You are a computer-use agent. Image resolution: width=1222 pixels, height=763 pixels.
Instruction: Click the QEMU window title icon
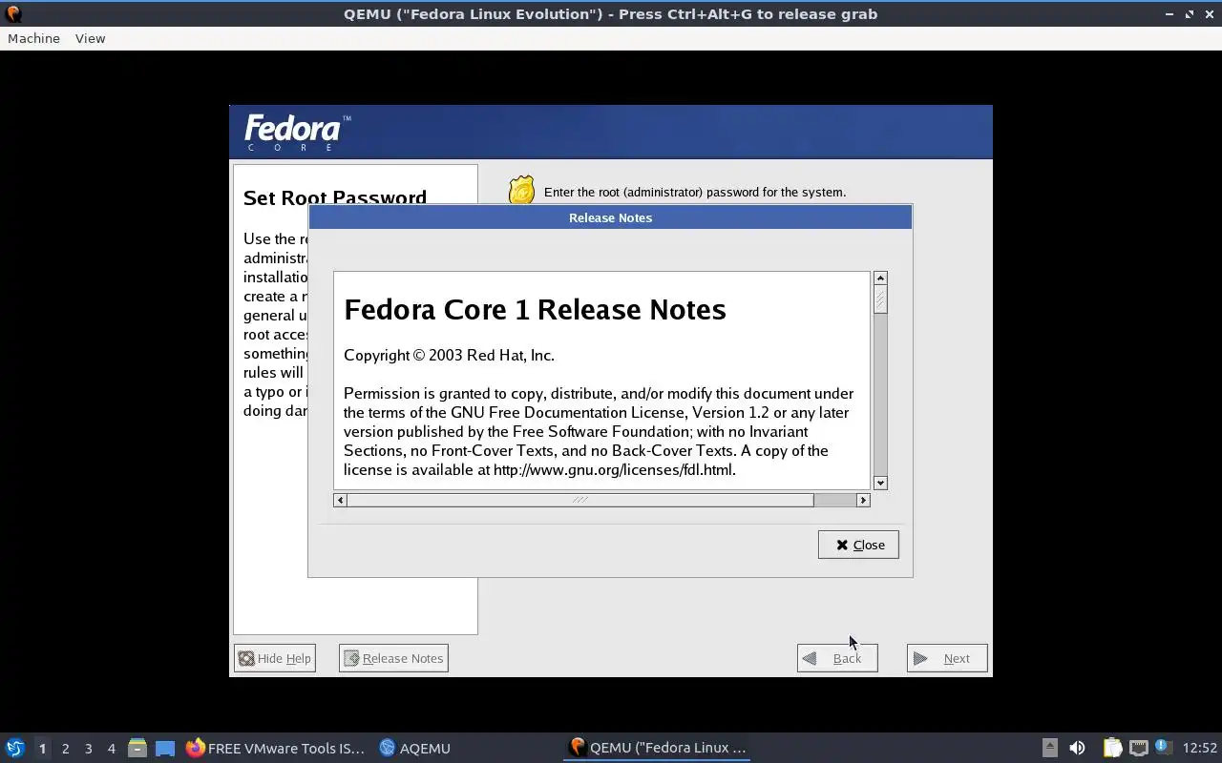click(13, 13)
